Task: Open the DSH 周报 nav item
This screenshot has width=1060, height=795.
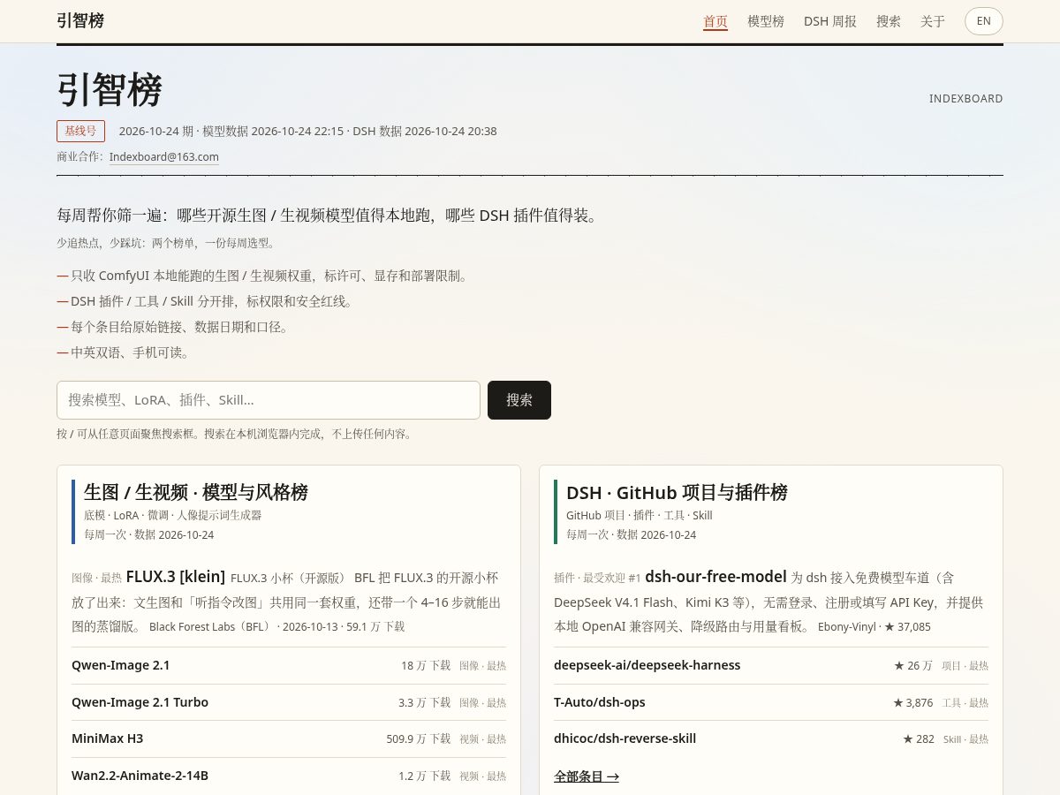Action: point(830,21)
